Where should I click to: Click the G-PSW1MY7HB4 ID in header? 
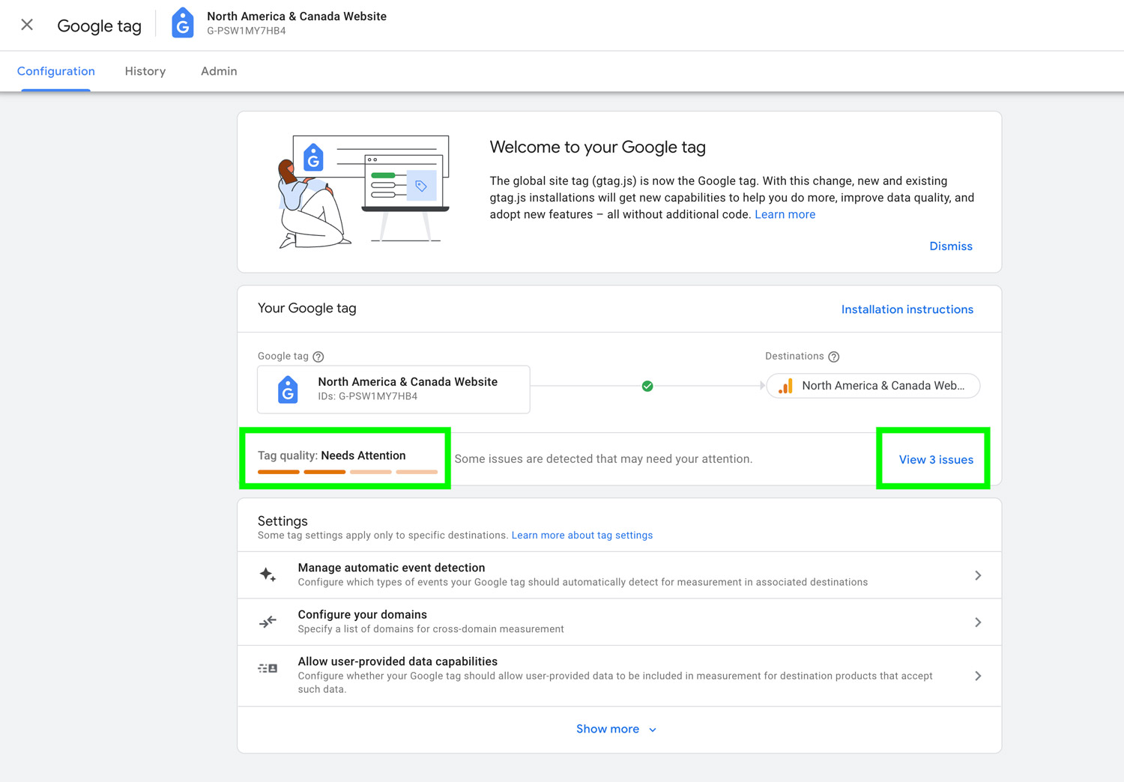pos(247,31)
